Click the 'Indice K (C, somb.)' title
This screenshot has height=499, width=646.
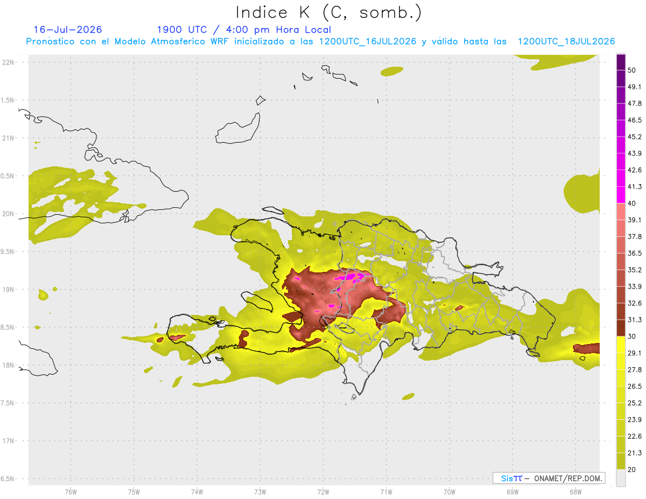point(328,12)
